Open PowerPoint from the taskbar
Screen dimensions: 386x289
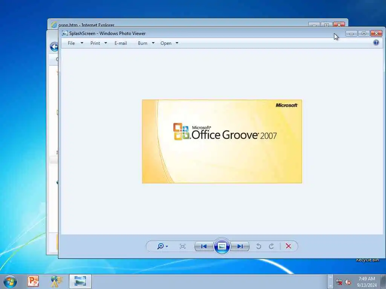(x=33, y=281)
